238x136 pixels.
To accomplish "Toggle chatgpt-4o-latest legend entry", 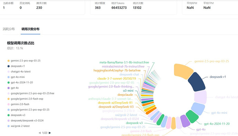I will [19, 72].
